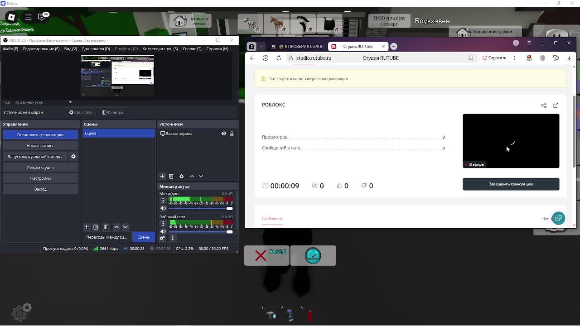Open Сообщения tab in RUTUBE studio

click(x=272, y=219)
